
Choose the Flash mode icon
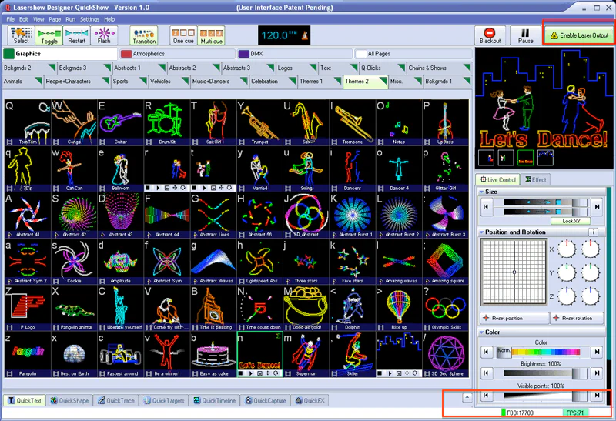(104, 35)
